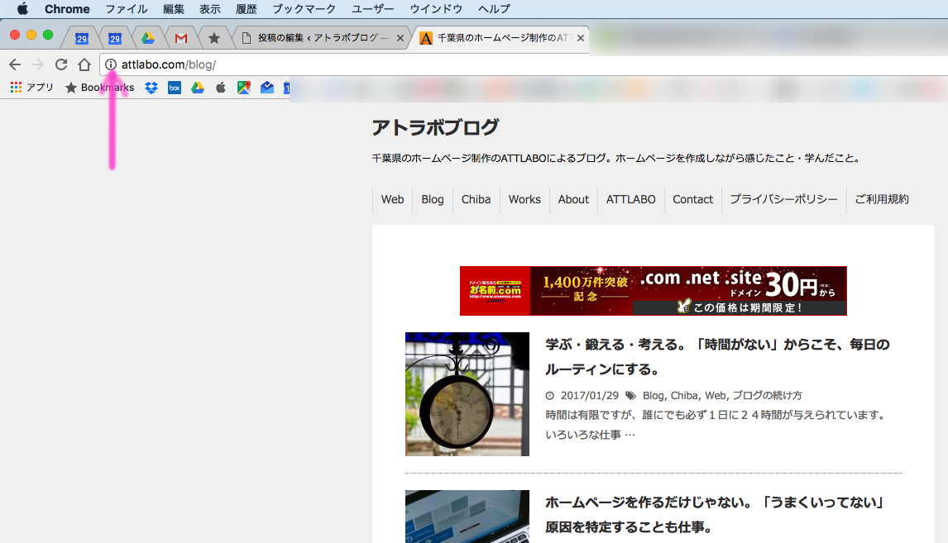This screenshot has height=543, width=948.
Task: Click the 2017/01/29 post date
Action: [x=590, y=396]
